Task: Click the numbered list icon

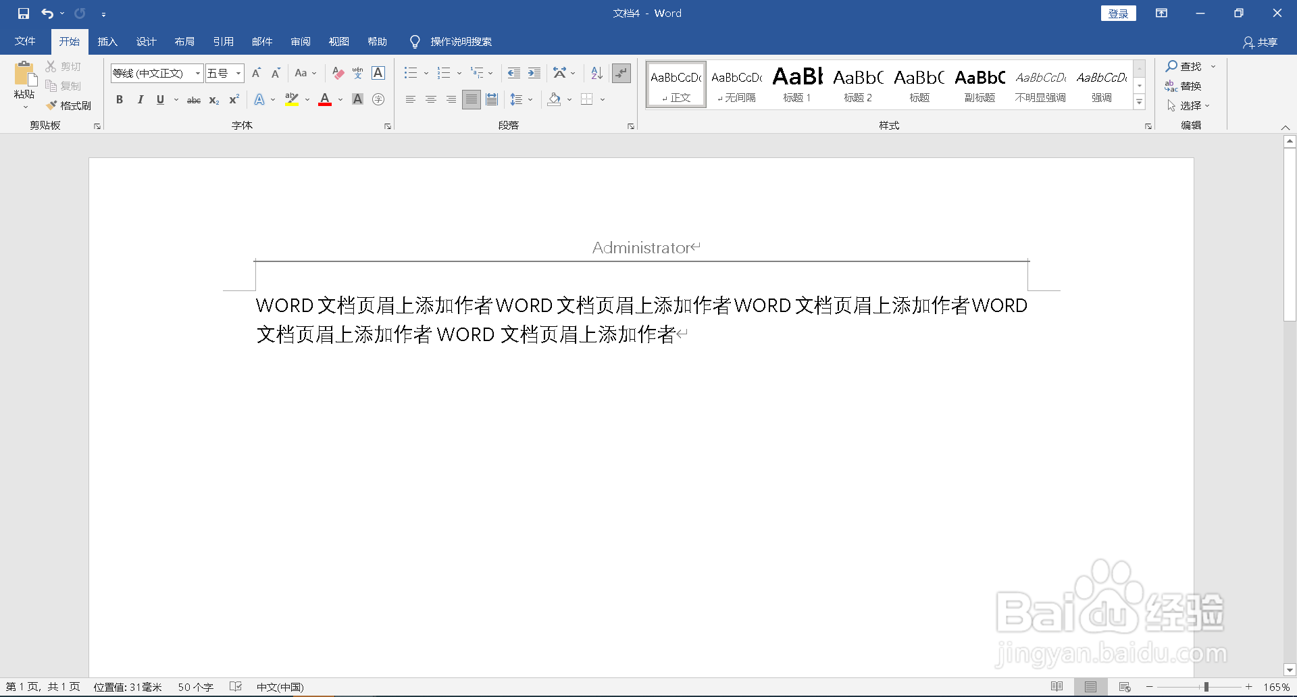Action: coord(444,73)
